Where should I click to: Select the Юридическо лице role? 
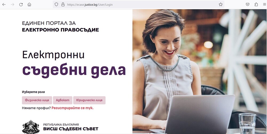tap(89, 100)
